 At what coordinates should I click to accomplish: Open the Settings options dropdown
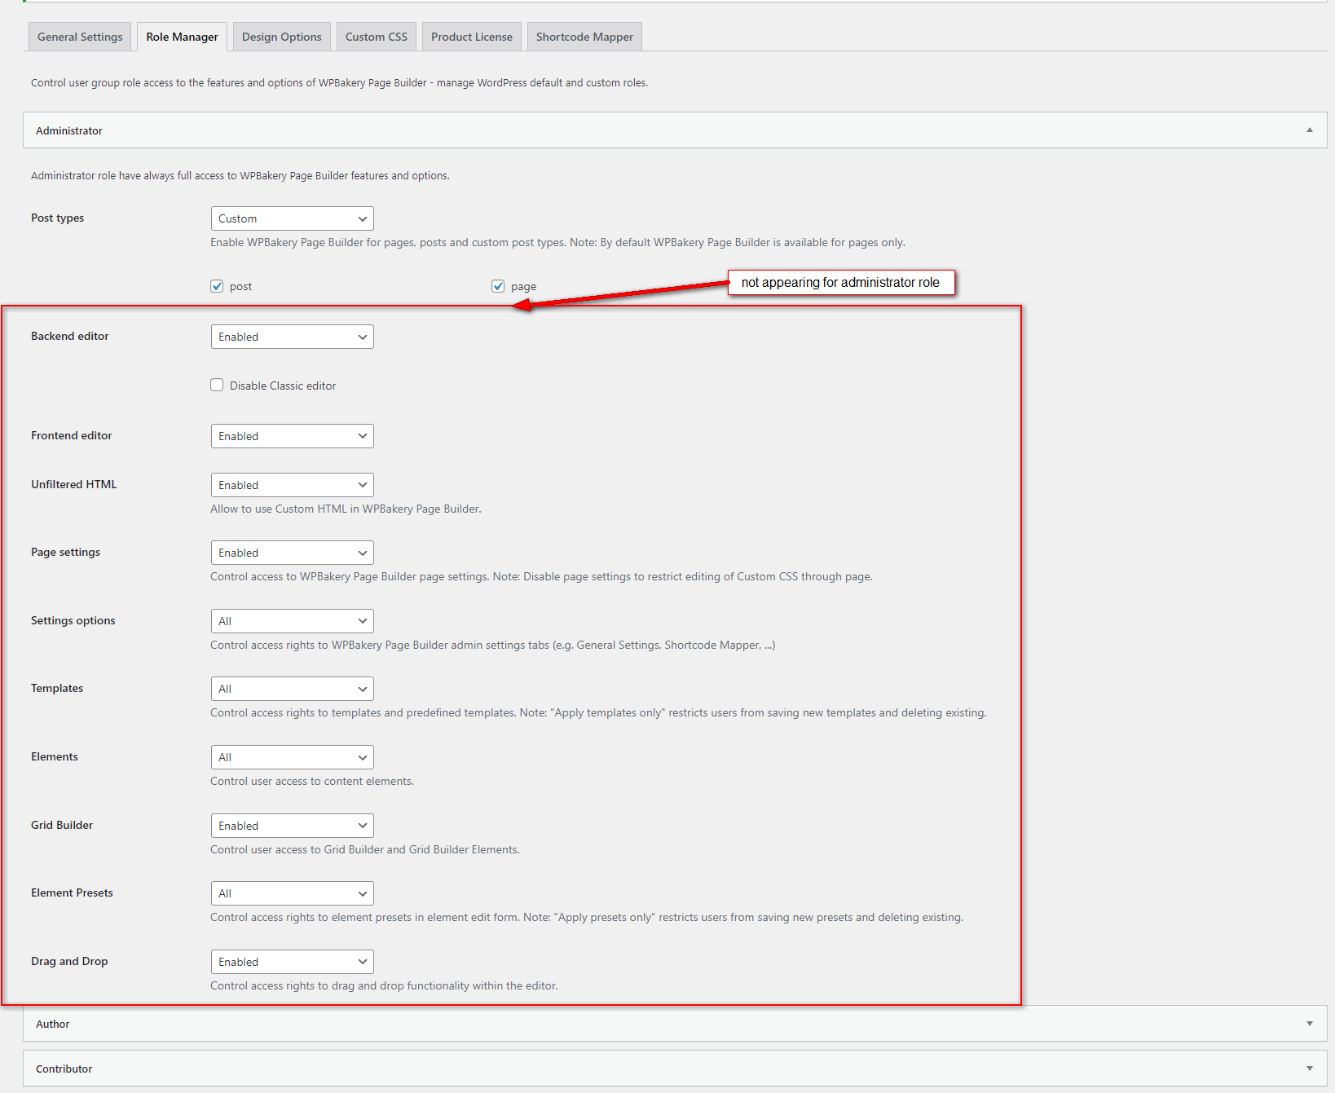293,621
